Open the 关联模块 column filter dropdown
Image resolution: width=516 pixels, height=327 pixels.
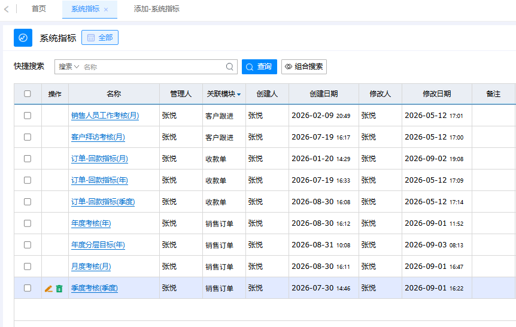pyautogui.click(x=239, y=95)
